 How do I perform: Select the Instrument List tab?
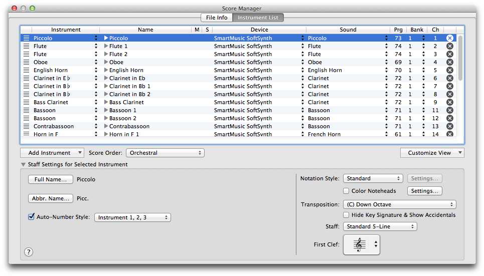[258, 18]
